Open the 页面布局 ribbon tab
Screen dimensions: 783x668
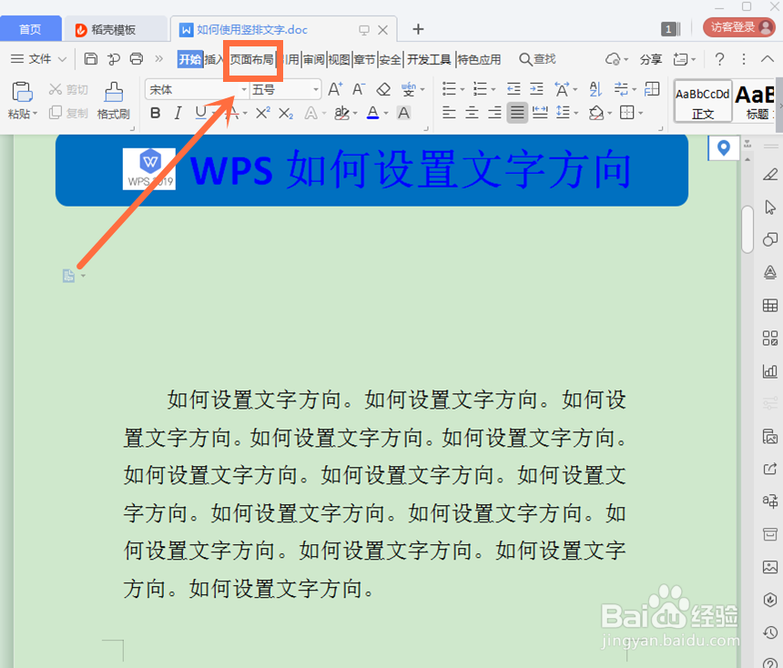251,59
